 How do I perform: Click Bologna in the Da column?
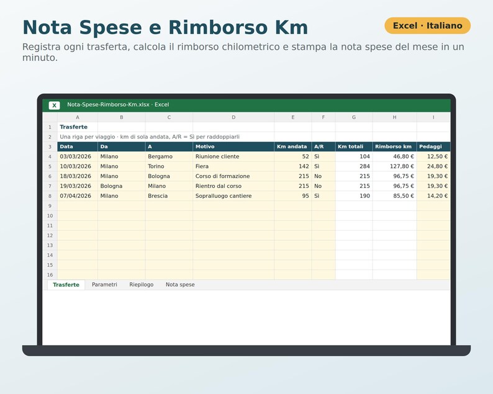pos(121,186)
